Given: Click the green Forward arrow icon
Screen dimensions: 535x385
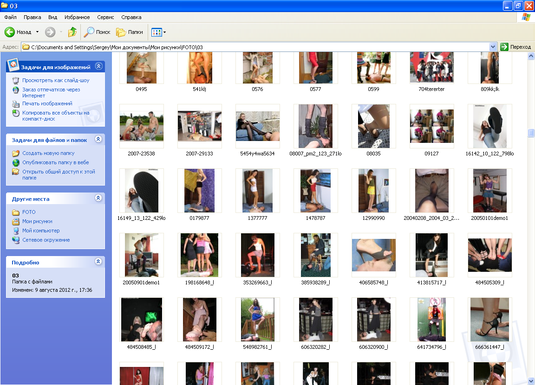Looking at the screenshot, I should 50,32.
